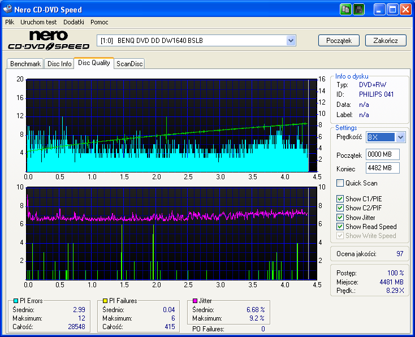Click PI Failures Maksimum value 6
This screenshot has width=415, height=337.
point(173,318)
